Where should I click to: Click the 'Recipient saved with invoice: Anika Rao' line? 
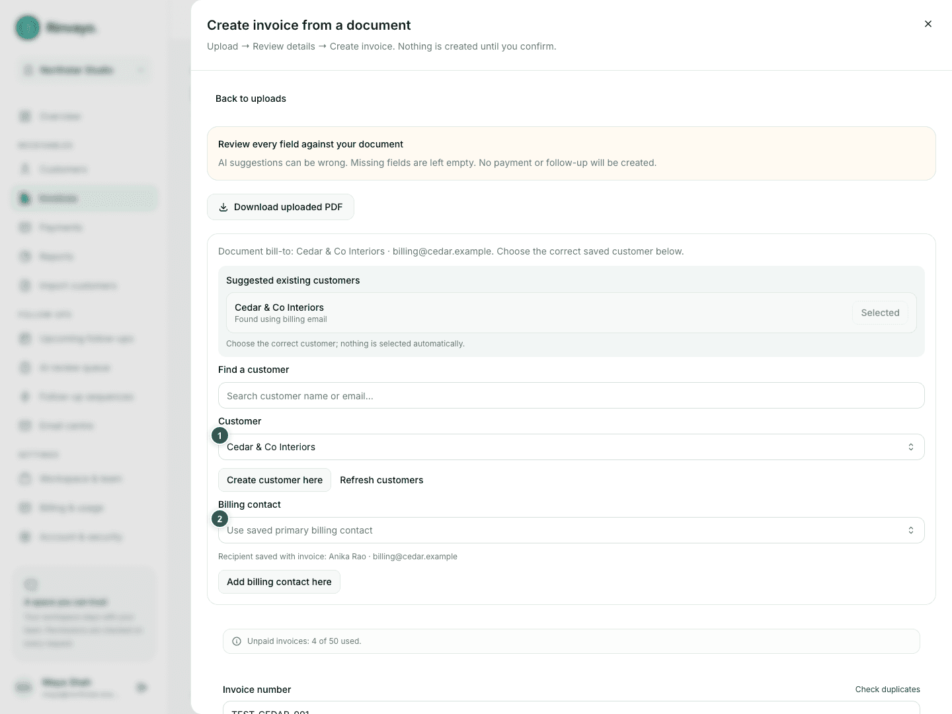(338, 557)
